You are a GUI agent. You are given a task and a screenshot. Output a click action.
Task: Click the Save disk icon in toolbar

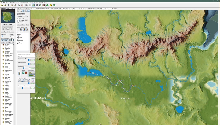12,5
